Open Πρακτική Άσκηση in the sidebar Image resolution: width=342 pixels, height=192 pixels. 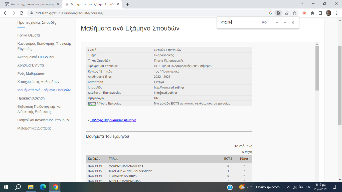[31, 98]
